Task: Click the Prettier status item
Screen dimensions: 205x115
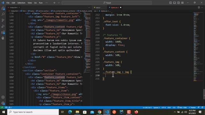Action: click(x=192, y=108)
